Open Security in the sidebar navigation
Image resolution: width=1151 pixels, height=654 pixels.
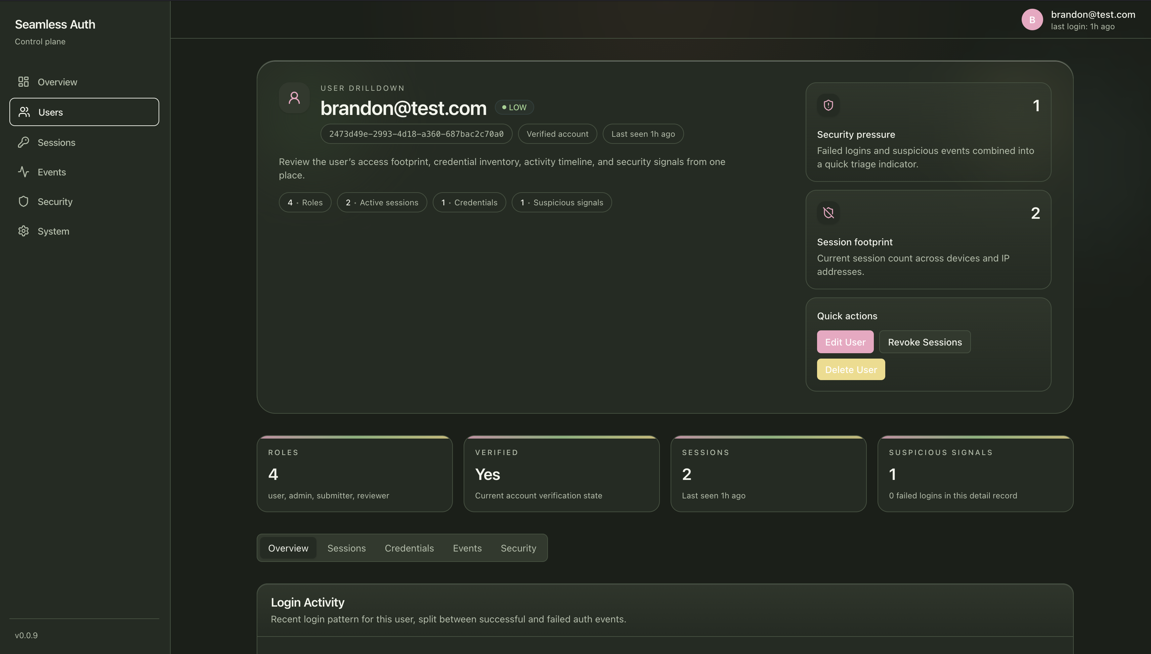coord(84,201)
